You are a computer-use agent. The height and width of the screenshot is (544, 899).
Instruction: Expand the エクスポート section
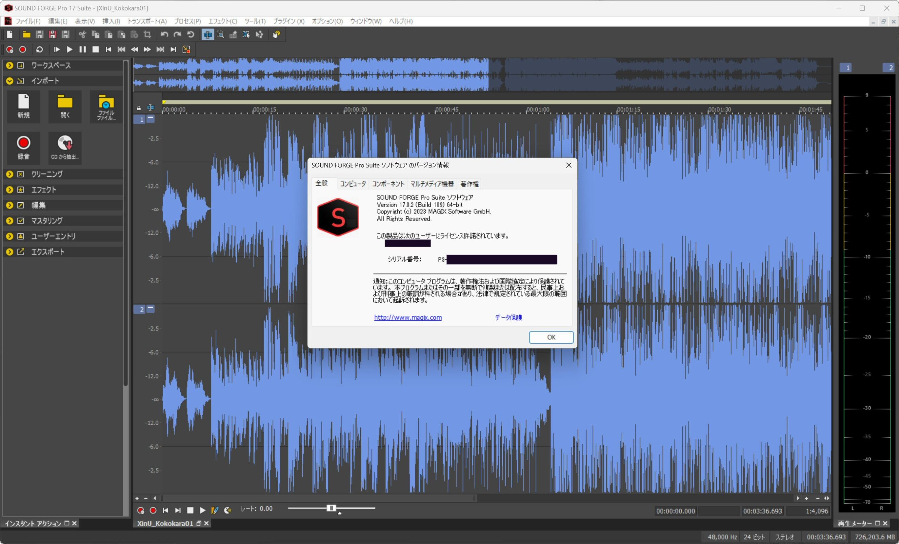(x=10, y=252)
